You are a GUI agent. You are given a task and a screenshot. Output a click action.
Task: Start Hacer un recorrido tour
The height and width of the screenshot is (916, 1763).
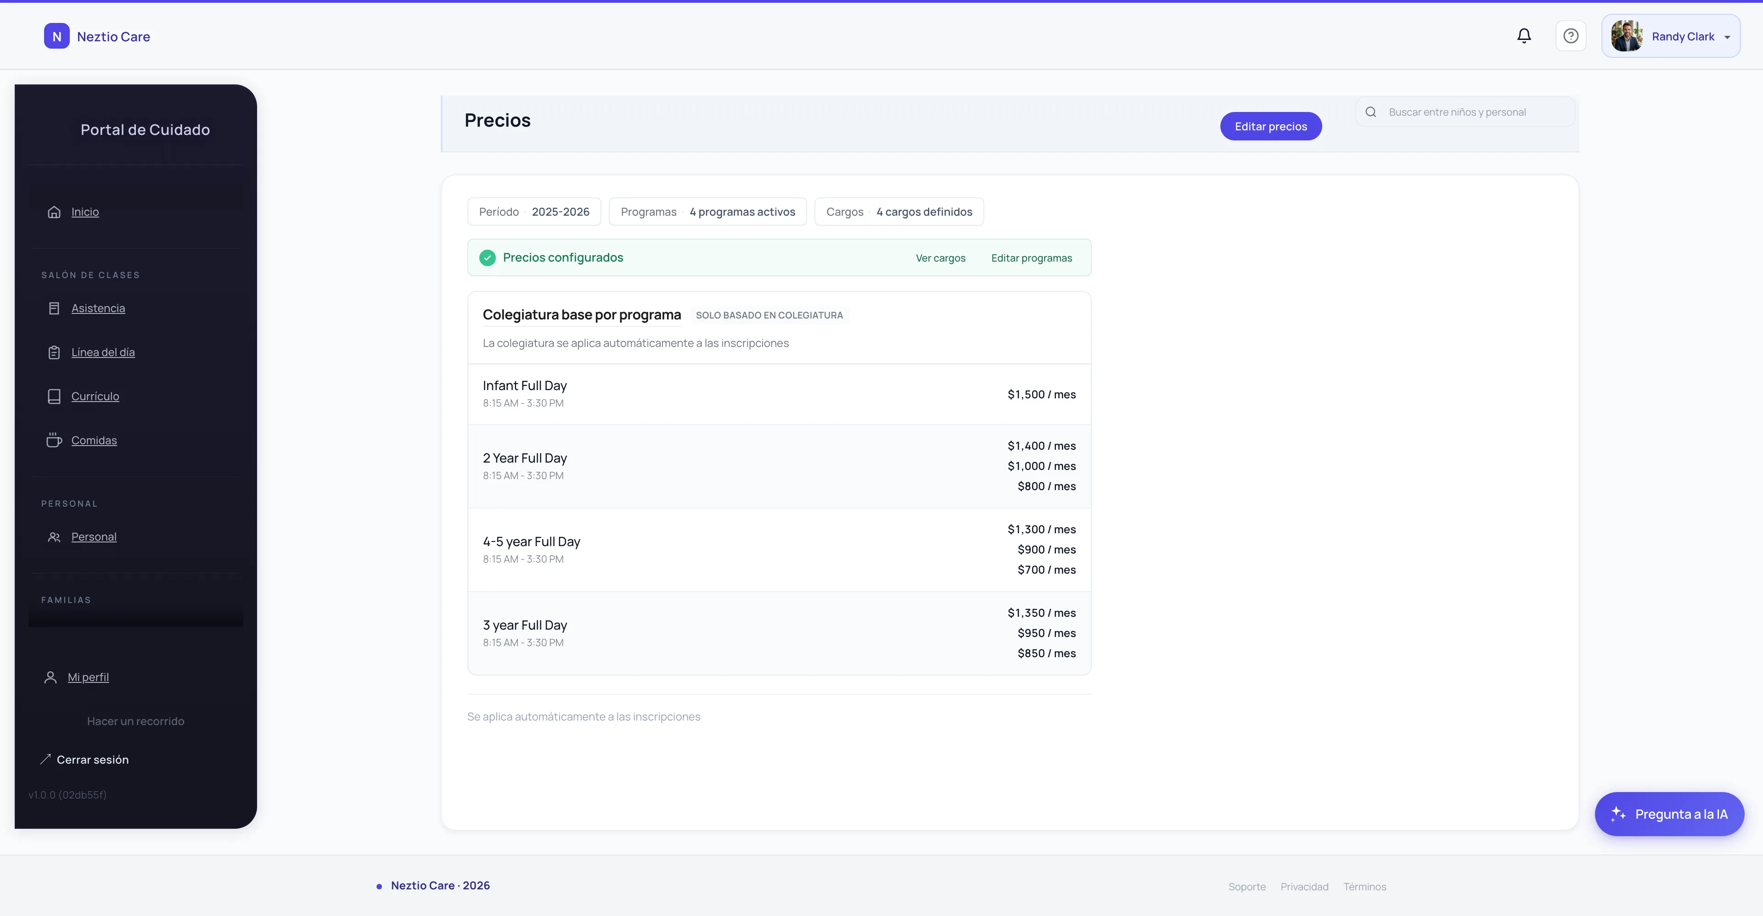(135, 721)
